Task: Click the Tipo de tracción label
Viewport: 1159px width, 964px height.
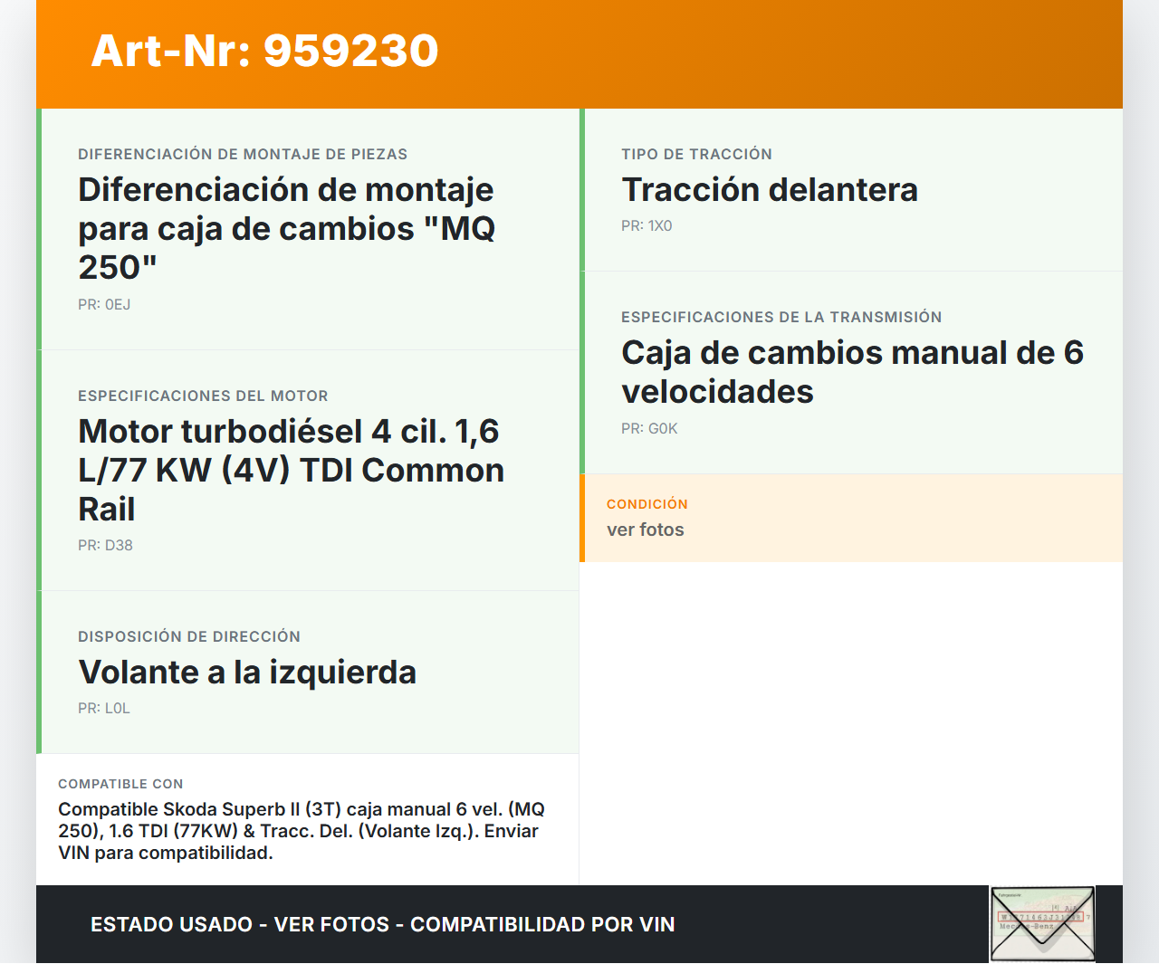Action: click(696, 155)
